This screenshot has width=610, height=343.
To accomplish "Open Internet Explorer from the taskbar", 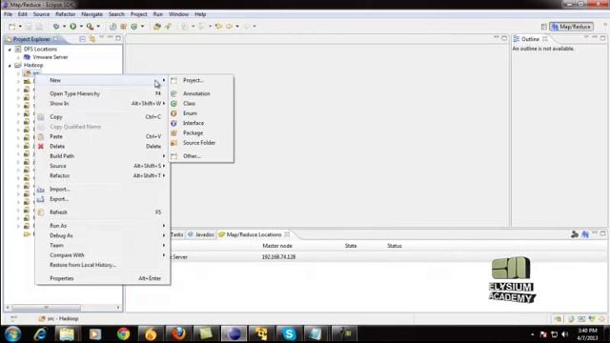I will tap(40, 333).
